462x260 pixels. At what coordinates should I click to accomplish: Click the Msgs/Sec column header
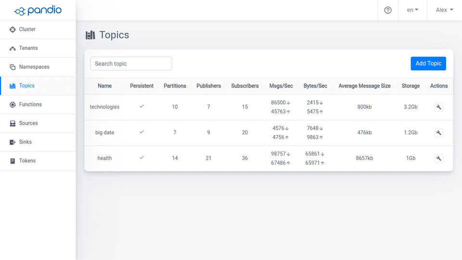281,86
